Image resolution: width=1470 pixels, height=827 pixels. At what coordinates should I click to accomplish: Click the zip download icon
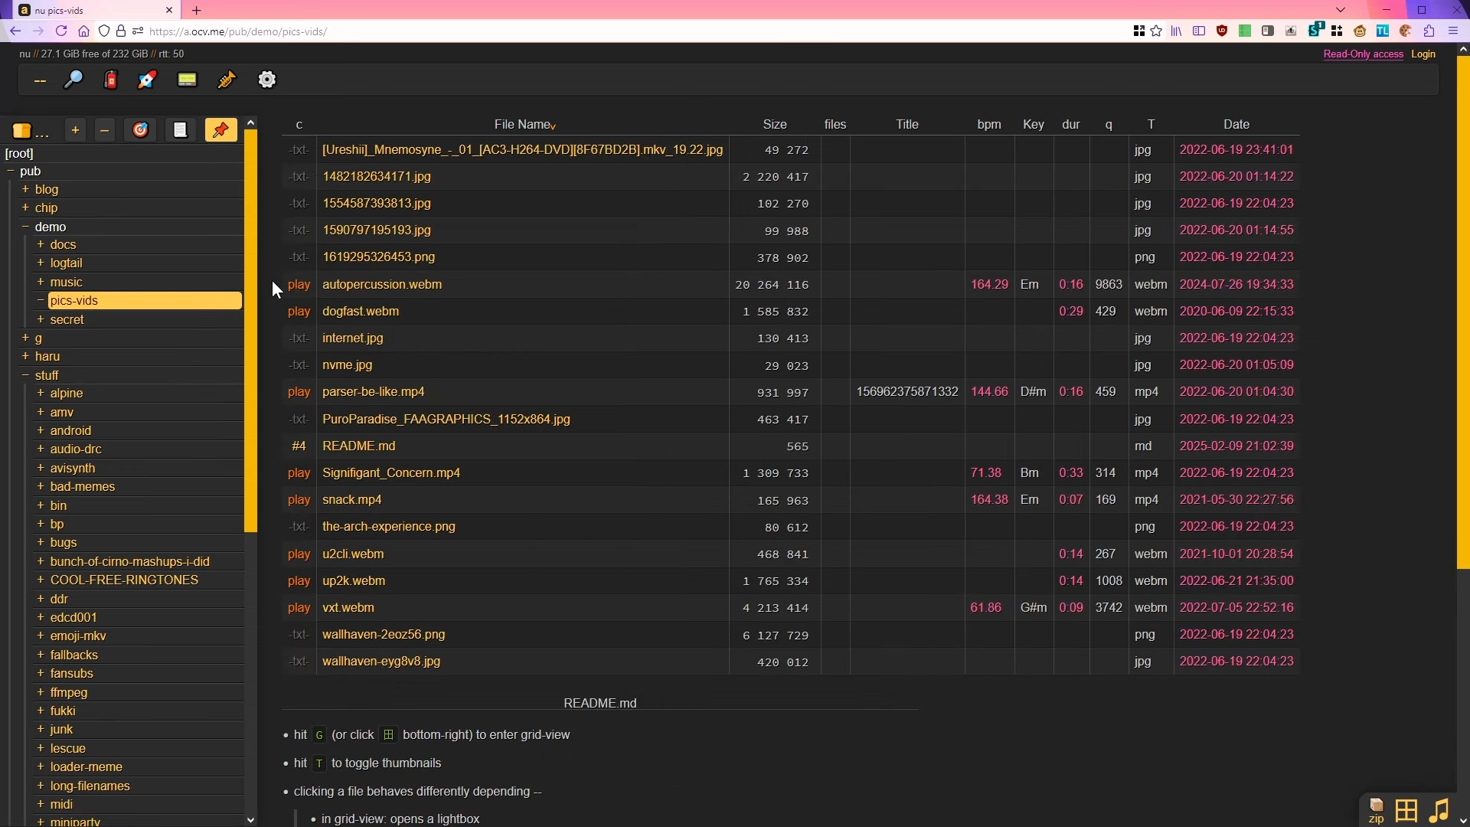click(x=1376, y=811)
